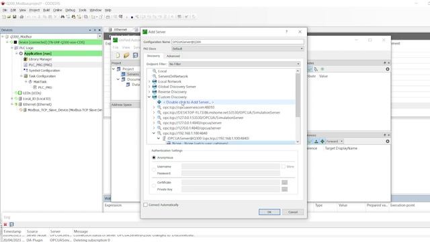
Task: Expand the Global Discovery Server node
Action: point(149,87)
